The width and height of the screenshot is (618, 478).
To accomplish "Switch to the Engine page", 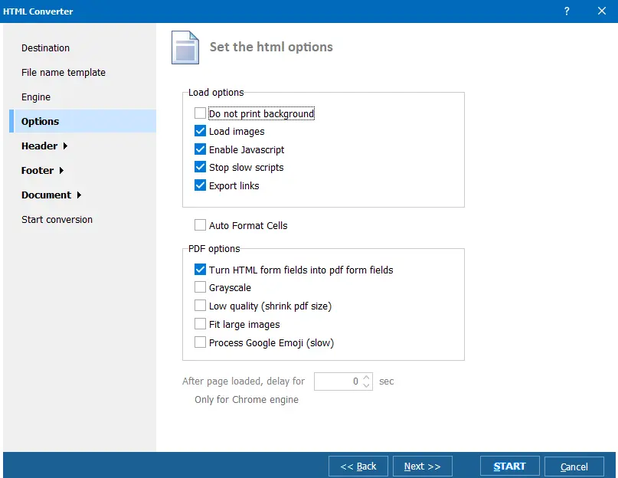I will (x=36, y=97).
